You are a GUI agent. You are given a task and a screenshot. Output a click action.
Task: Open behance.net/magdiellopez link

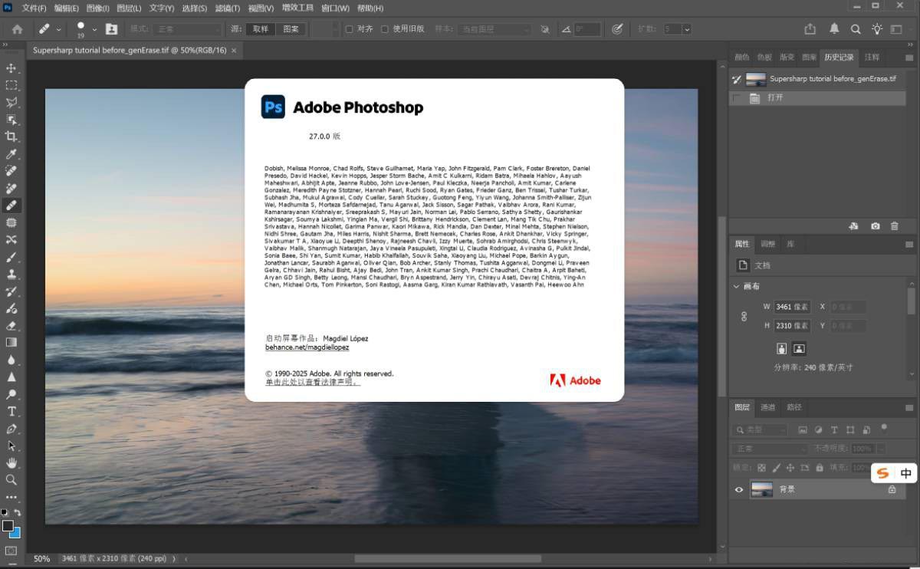pos(307,347)
